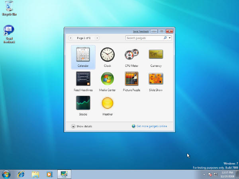Select the Calendar gadget

point(83,57)
